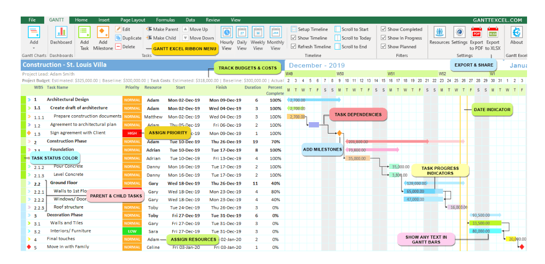545x264 pixels.
Task: Open the Dashboard
Action: click(x=61, y=32)
